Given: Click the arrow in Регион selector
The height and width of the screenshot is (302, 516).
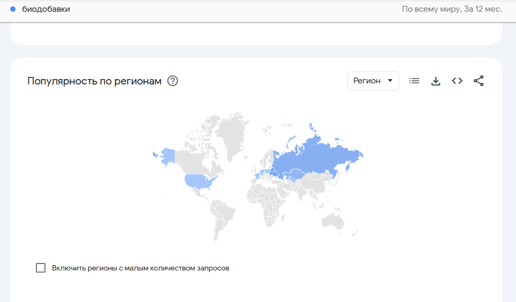Looking at the screenshot, I should pos(390,81).
